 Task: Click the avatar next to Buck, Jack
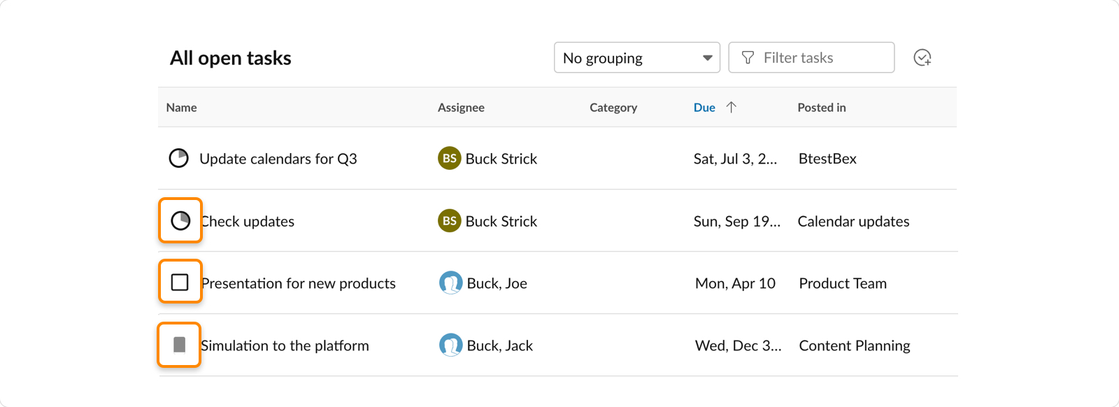(450, 345)
